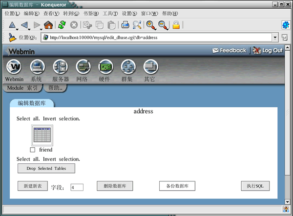The width and height of the screenshot is (293, 216).
Task: Click the 备份数据库 button
Action: pyautogui.click(x=177, y=186)
